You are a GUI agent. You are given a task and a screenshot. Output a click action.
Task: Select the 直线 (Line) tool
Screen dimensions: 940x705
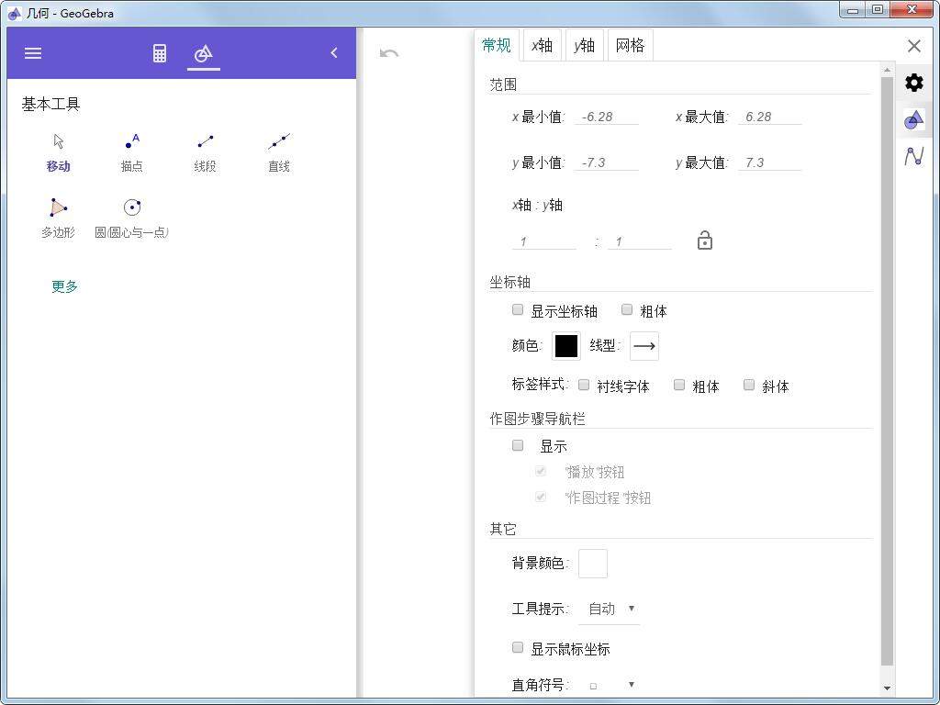(279, 151)
